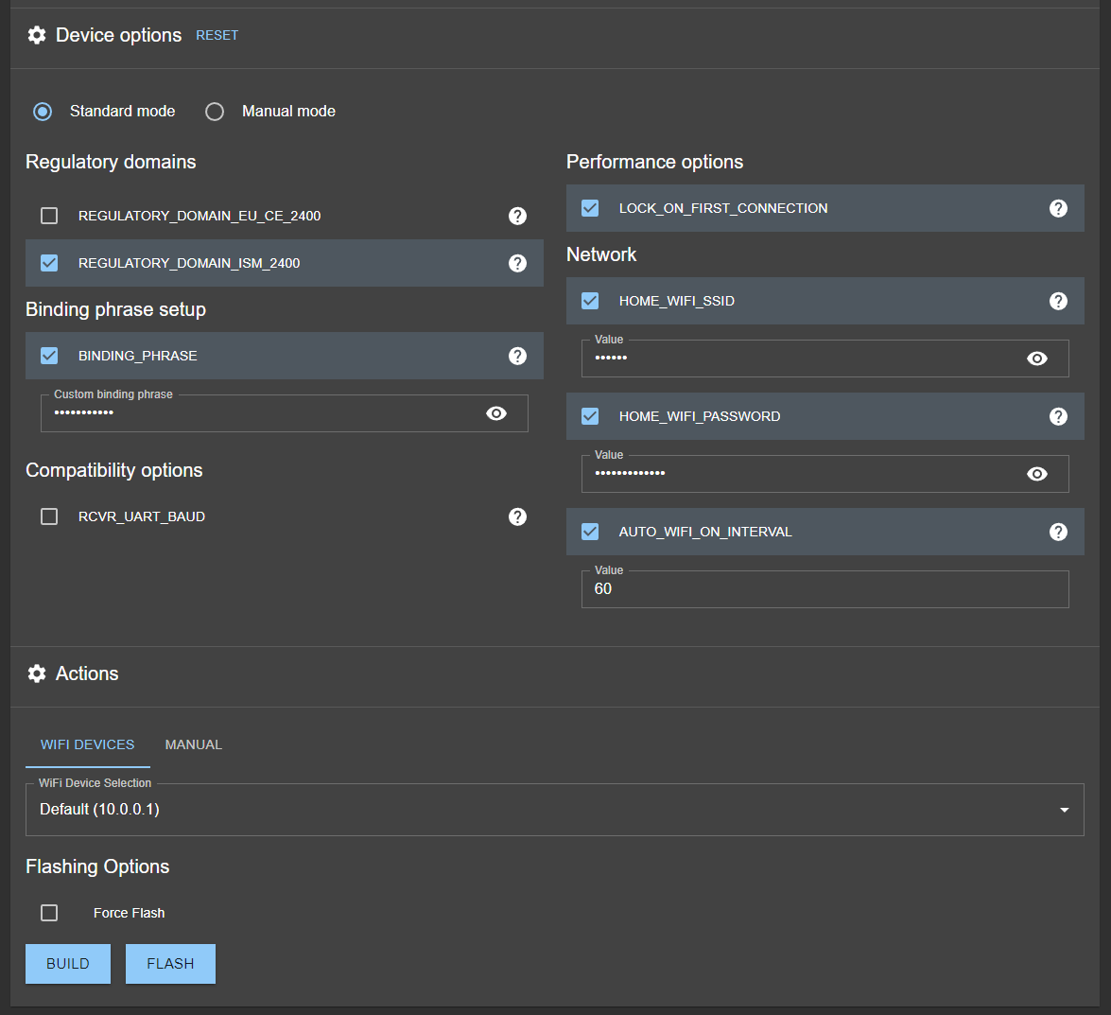Reveal the custom binding phrase

[x=496, y=413]
